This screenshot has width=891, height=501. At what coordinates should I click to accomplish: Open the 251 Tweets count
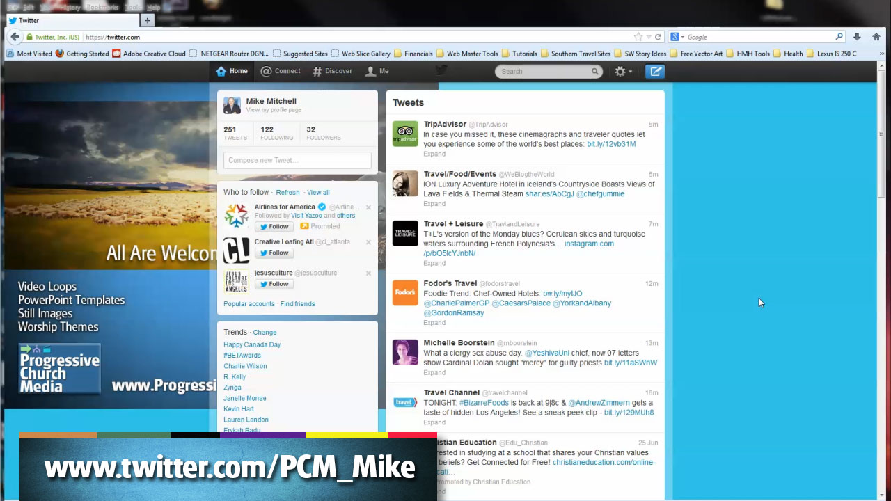coord(235,133)
